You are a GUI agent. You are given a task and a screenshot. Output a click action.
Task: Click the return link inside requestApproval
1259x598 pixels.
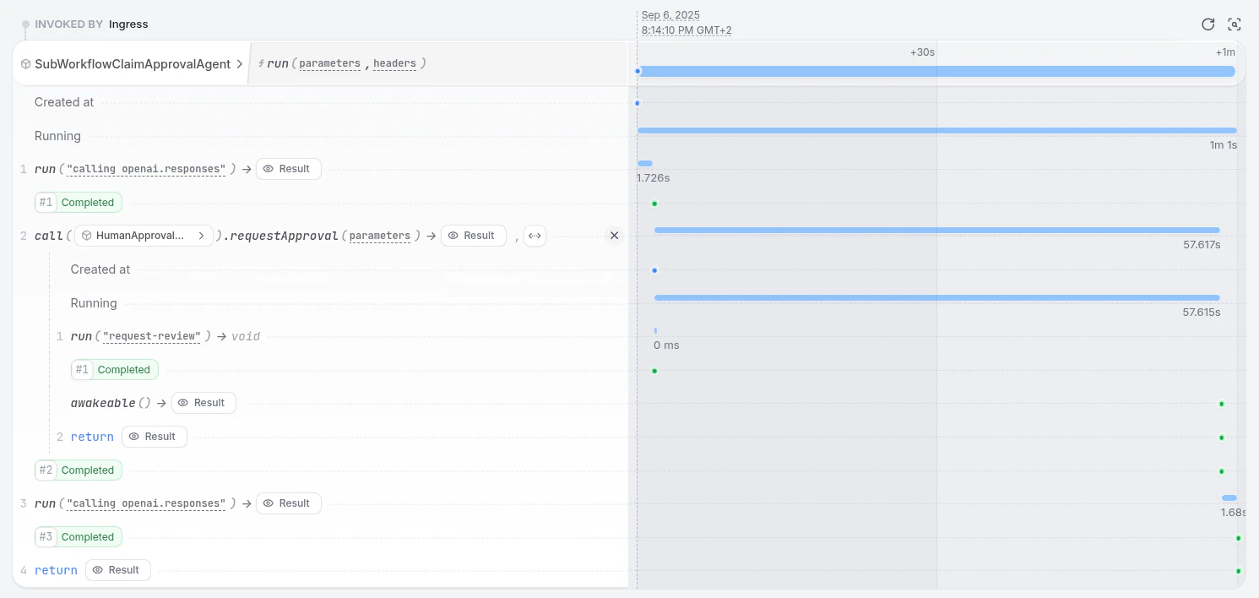click(92, 437)
